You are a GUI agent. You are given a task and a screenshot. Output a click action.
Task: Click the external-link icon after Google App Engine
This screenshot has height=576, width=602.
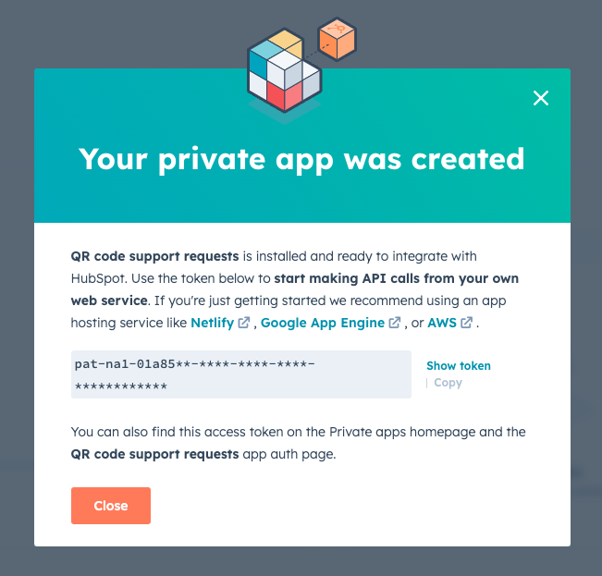[395, 323]
